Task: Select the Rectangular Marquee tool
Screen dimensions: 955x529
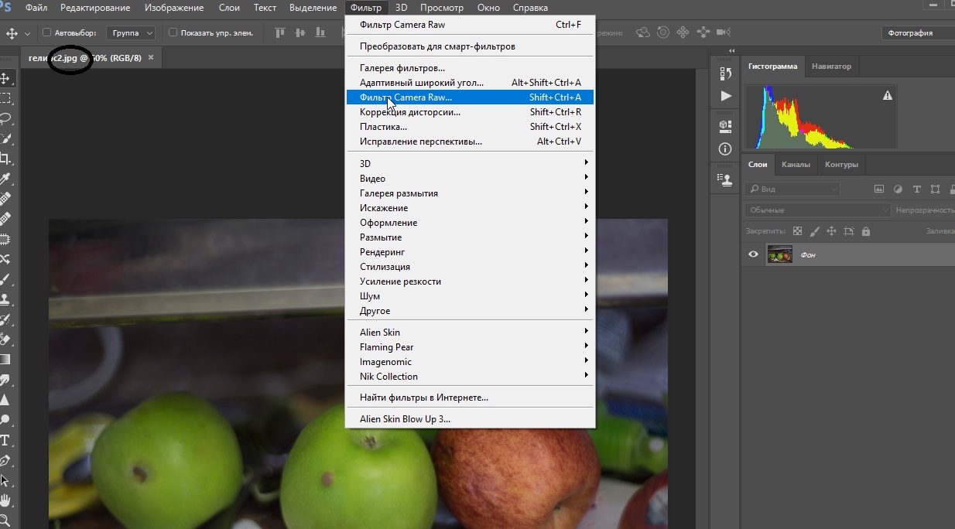Action: [5, 98]
